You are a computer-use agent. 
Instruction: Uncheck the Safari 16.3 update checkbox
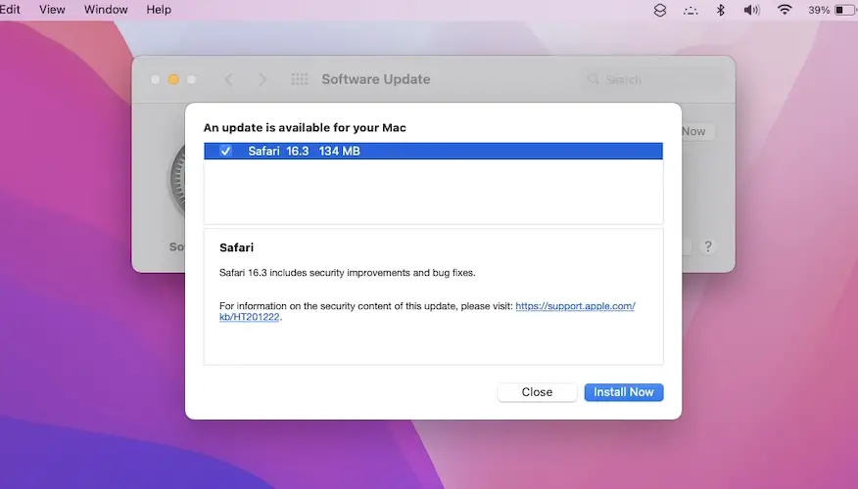(226, 151)
